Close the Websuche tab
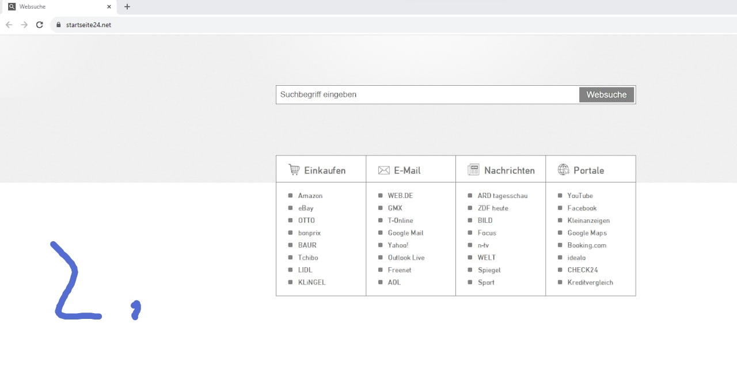 (x=109, y=7)
